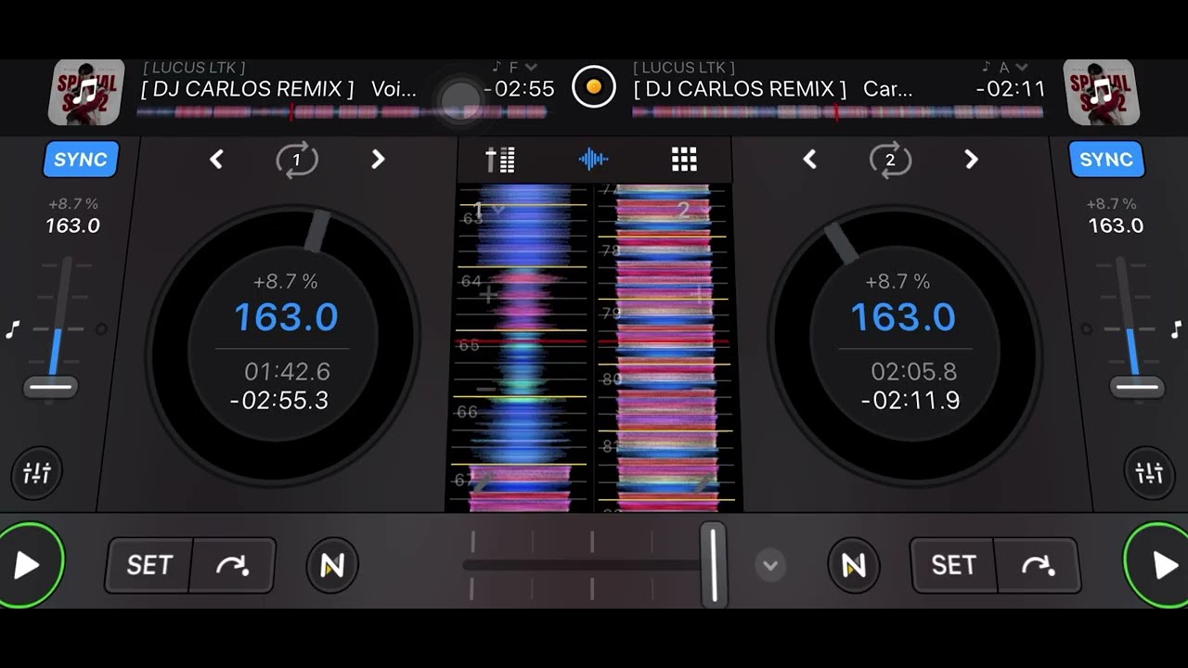
Task: Decrease loop length on right deck
Action: 809,160
